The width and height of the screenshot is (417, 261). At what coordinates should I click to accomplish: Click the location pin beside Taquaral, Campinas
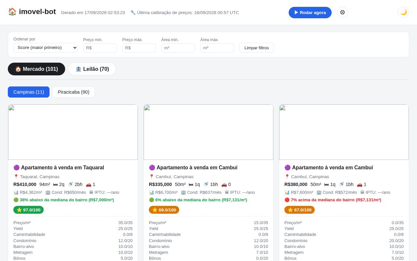tap(16, 177)
